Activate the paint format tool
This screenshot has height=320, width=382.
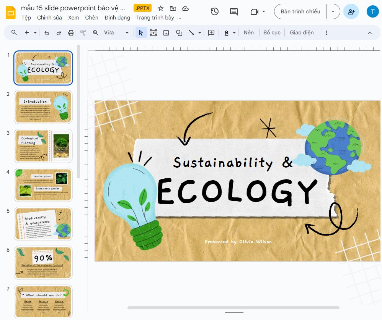pyautogui.click(x=83, y=32)
